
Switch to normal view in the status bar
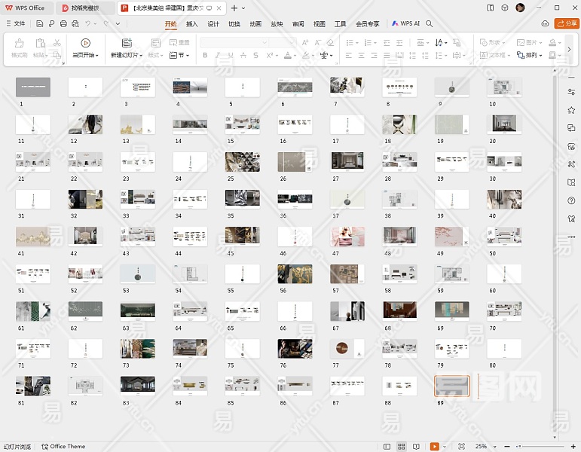click(387, 447)
